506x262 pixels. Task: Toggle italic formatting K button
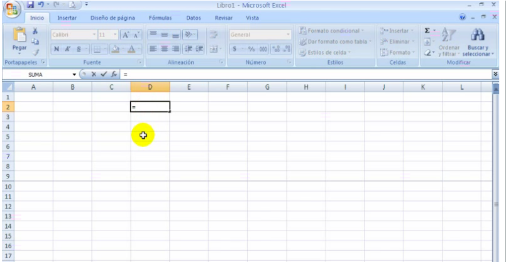(x=67, y=49)
